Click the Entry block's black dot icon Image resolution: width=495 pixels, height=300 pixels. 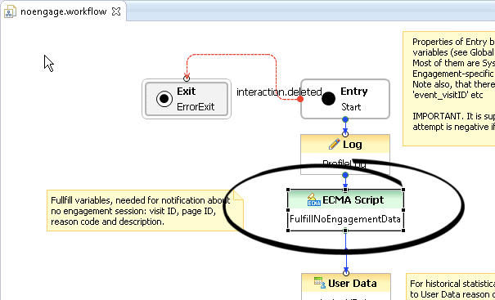(x=328, y=99)
